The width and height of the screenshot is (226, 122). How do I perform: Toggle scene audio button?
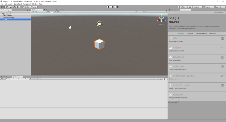[55, 12]
